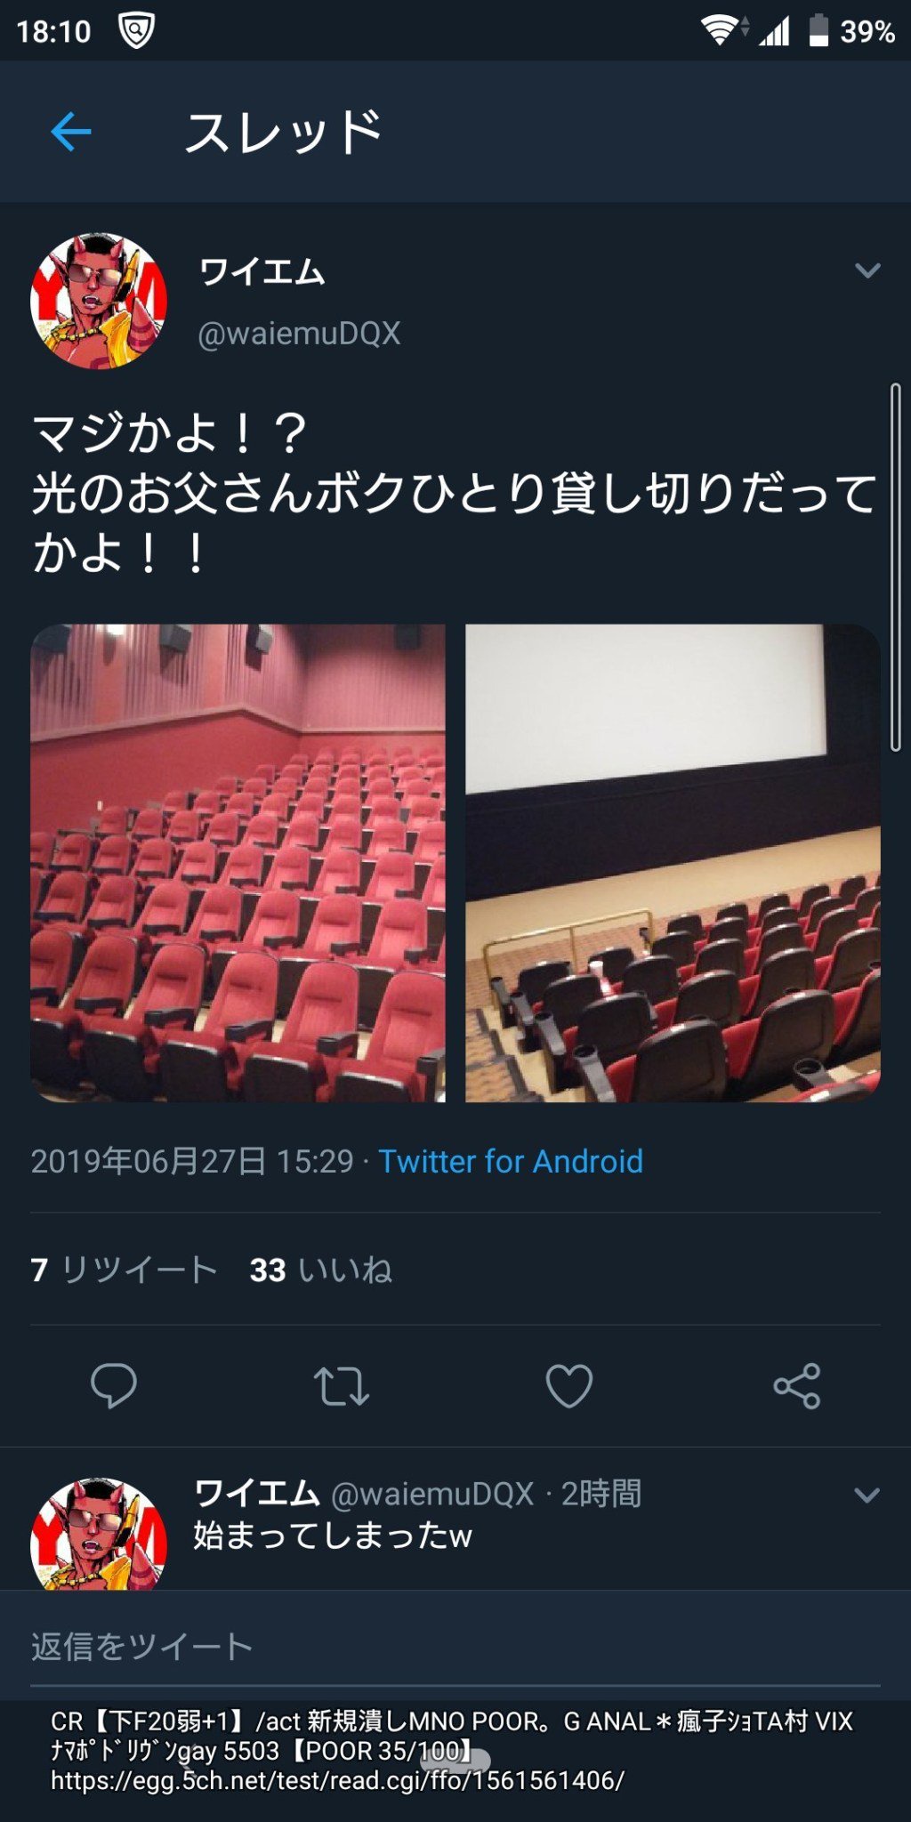Viewport: 911px width, 1822px height.
Task: Expand main tweet options chevron
Action: [x=867, y=270]
